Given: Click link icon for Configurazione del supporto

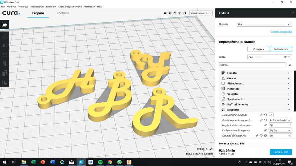Looking at the screenshot, I should point(265,130).
